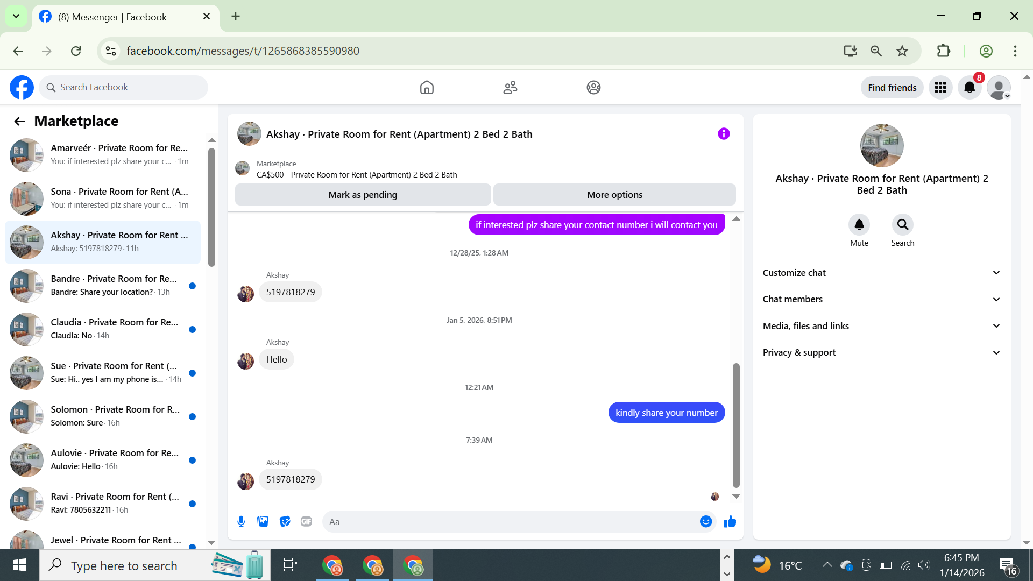Attach a photo using image icon
Image resolution: width=1033 pixels, height=581 pixels.
point(263,521)
